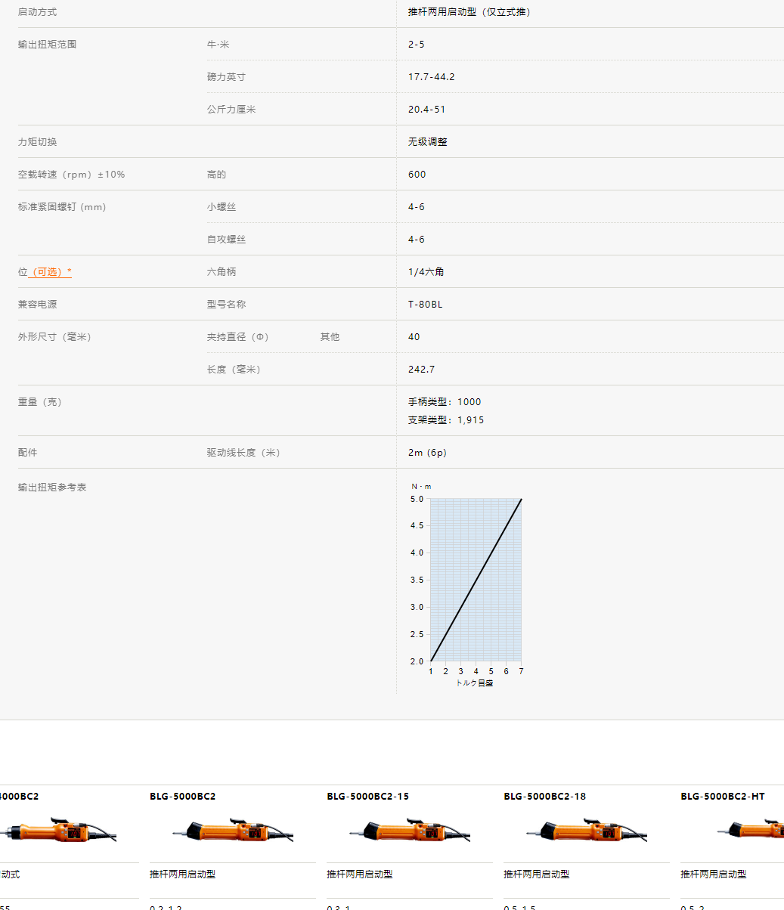This screenshot has width=784, height=910.
Task: Click the 输出扭矩参考表 row label
Action: pos(52,487)
